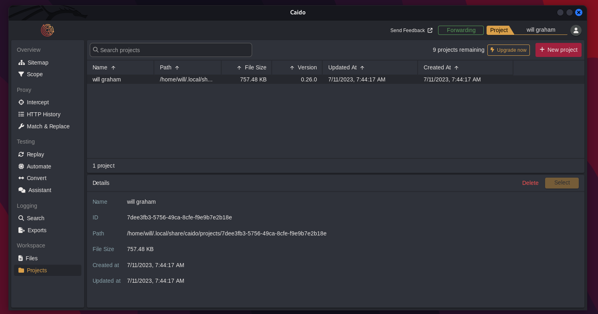Click the Delete project link

(530, 183)
